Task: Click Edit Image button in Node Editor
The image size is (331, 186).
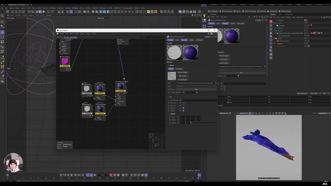Action: pos(183,76)
